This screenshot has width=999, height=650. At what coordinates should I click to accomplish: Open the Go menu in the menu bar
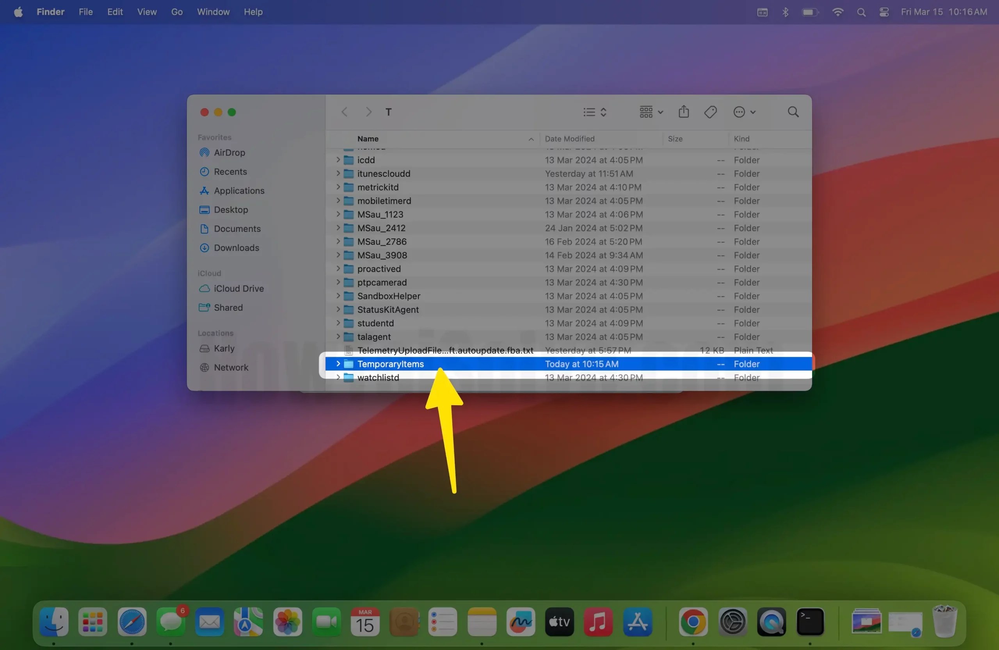(x=177, y=12)
